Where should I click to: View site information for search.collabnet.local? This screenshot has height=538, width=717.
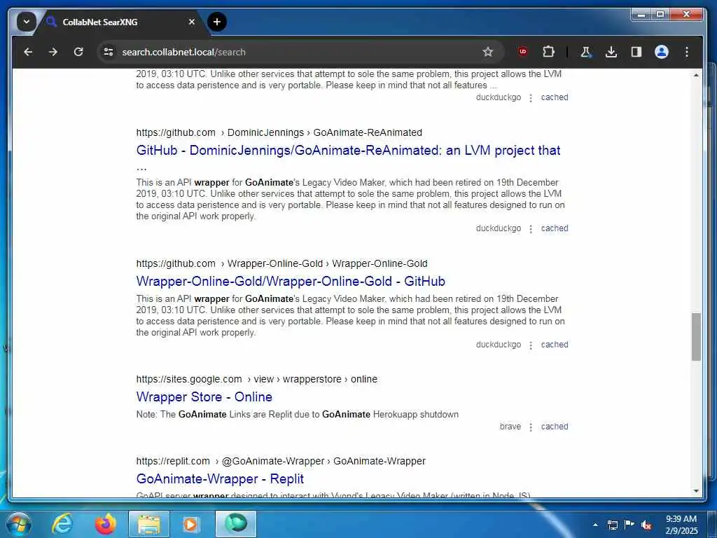coord(109,52)
